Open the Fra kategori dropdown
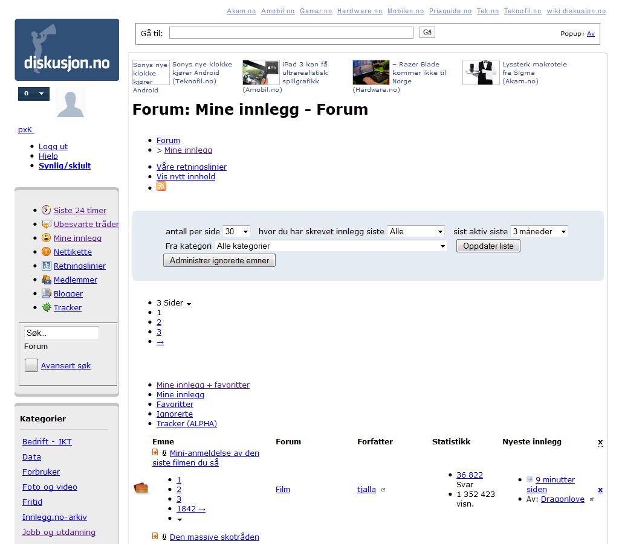Screen dimensions: 619x544 click(x=331, y=246)
